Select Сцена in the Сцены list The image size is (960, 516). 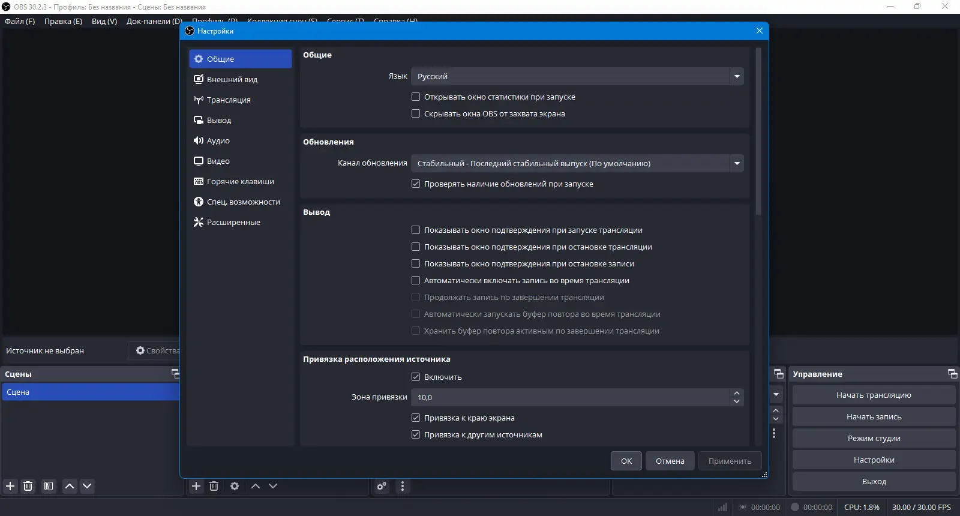[91, 392]
